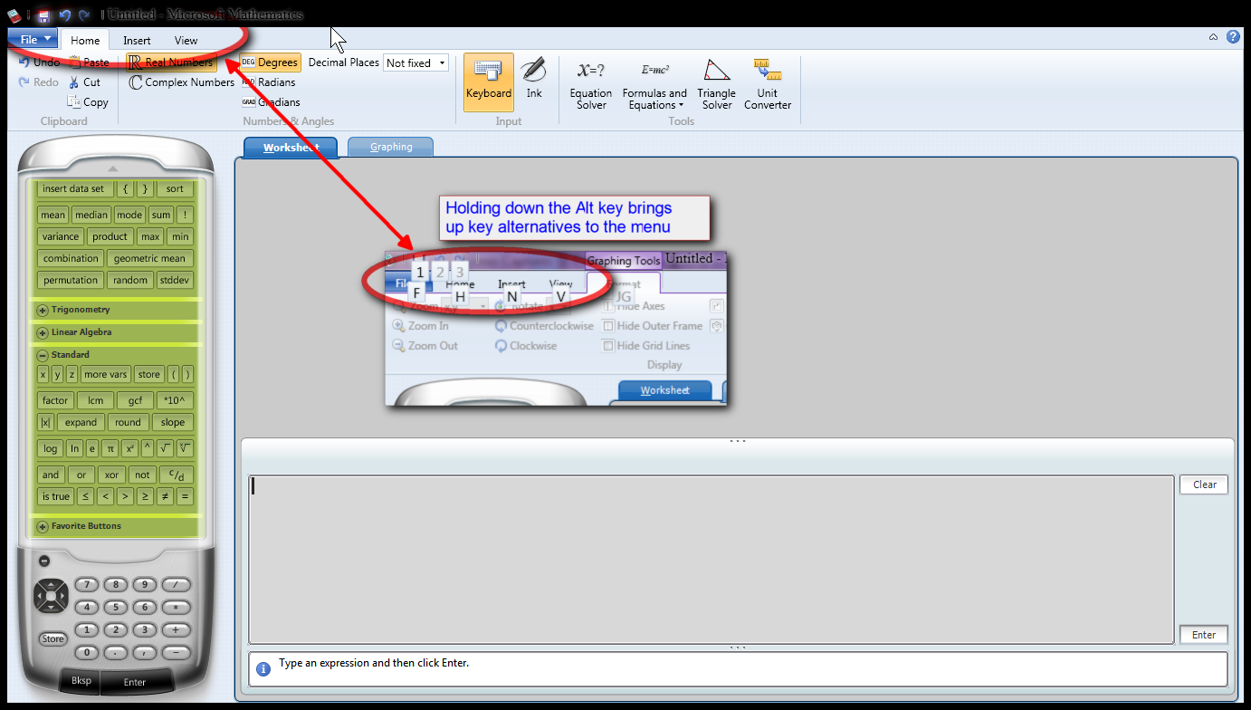Insert the not-equal ≠ operator

165,496
